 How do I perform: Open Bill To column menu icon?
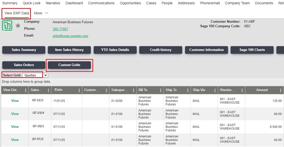click(x=160, y=90)
